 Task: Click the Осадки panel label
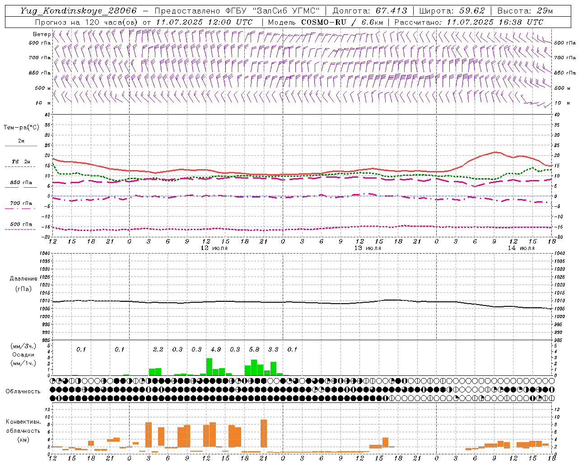pos(23,355)
